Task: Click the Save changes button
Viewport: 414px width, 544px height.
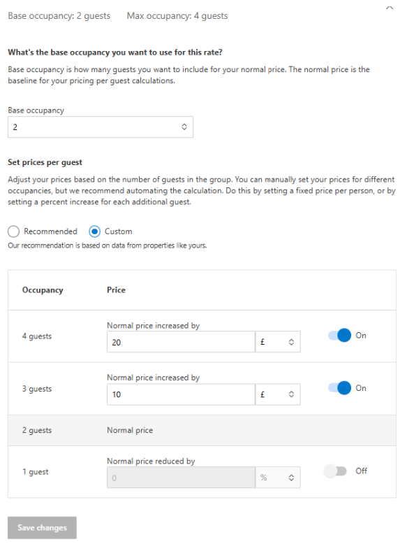Action: pyautogui.click(x=42, y=528)
